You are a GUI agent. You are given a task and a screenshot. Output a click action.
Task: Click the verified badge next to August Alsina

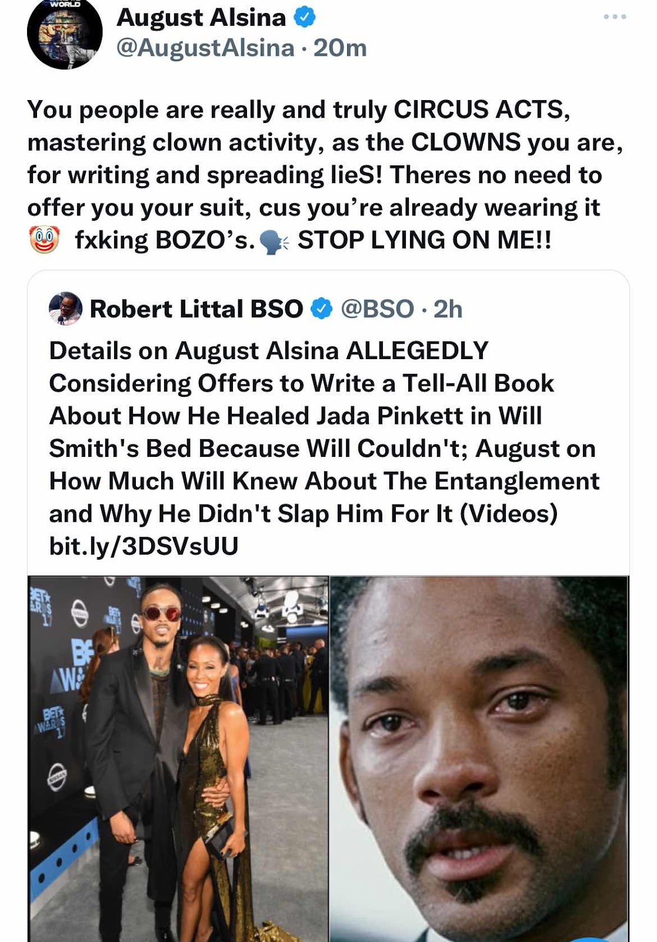pos(305,18)
